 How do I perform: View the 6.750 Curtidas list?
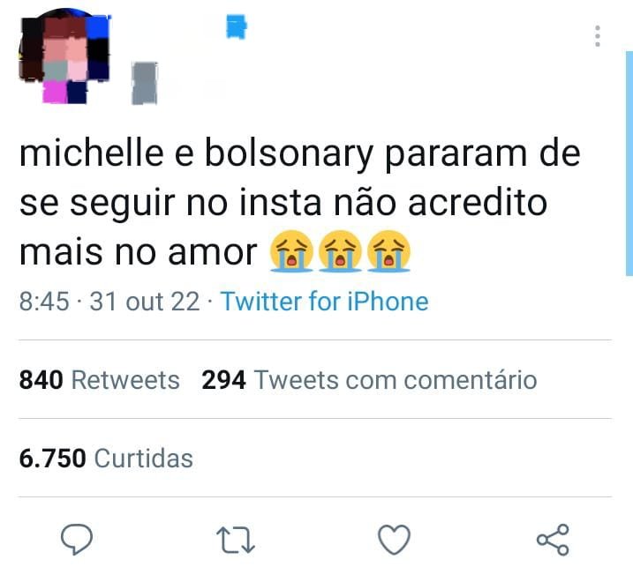point(106,459)
